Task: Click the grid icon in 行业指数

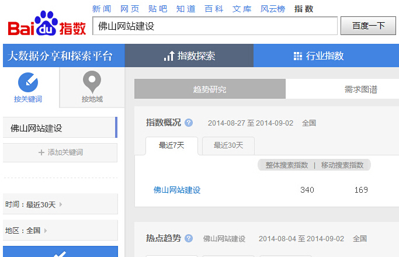Action: click(x=298, y=56)
